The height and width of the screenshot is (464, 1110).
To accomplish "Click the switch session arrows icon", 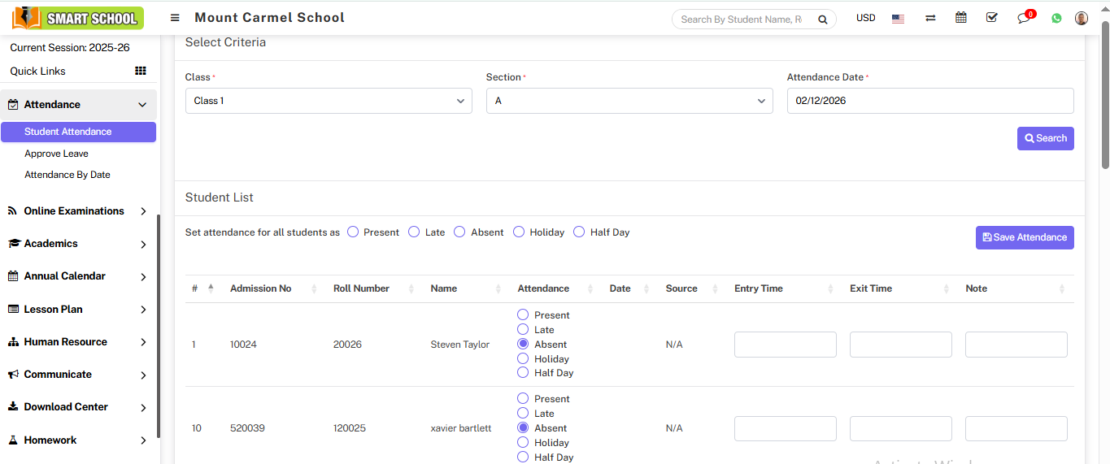I will click(930, 19).
